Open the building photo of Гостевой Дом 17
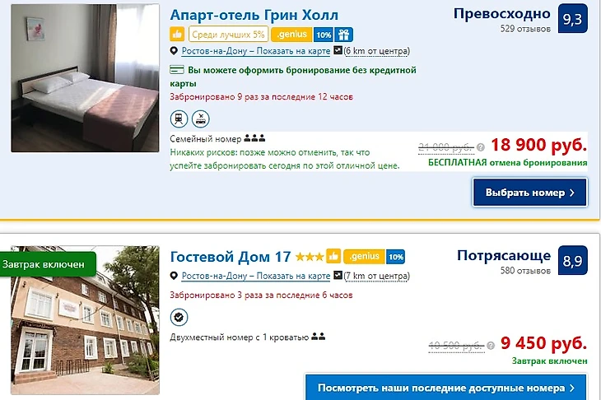Image resolution: width=601 pixels, height=400 pixels. tap(85, 320)
